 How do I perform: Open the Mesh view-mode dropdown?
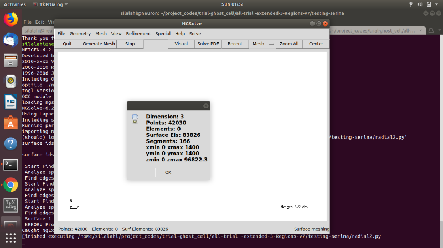tap(262, 44)
